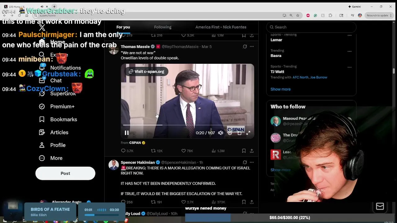Open Spencer Hakimian profile avatar

tap(114, 165)
